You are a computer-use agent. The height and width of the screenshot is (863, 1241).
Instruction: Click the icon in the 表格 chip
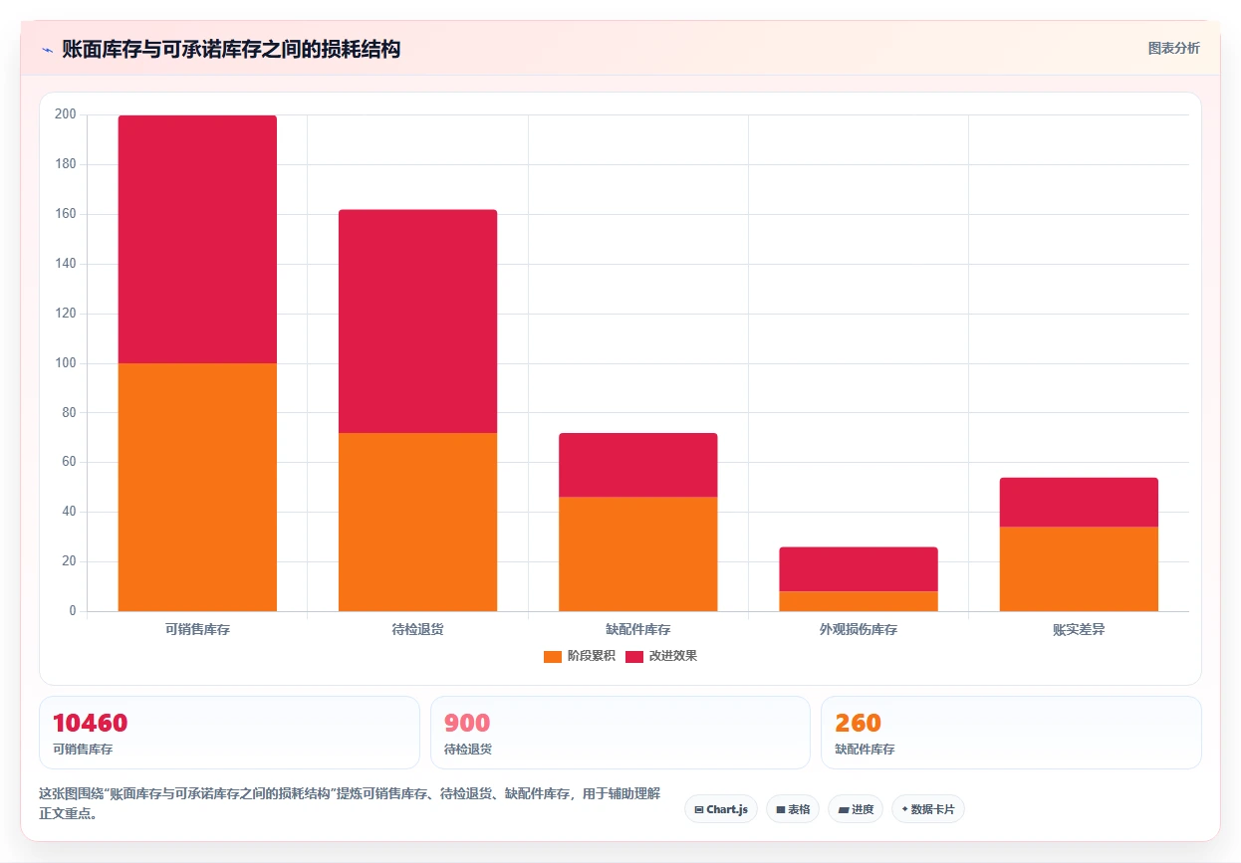click(x=781, y=809)
